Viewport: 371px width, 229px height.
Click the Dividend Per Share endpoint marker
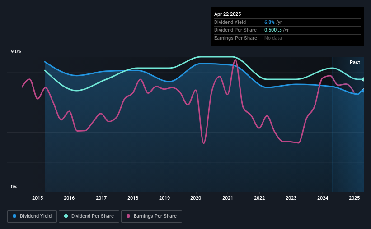point(363,79)
